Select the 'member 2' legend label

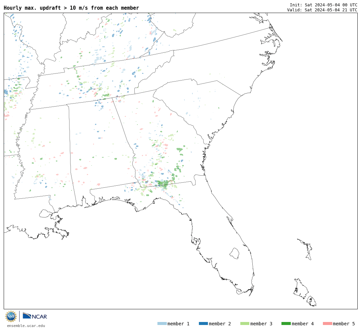pos(220,324)
